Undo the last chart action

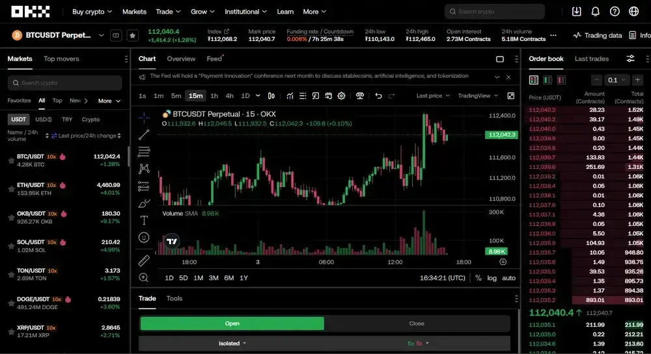378,96
